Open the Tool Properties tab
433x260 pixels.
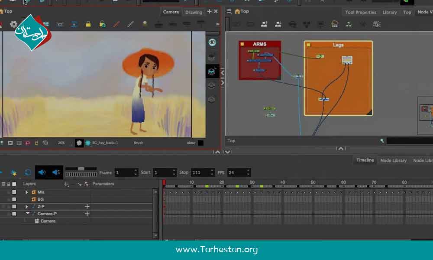point(361,12)
